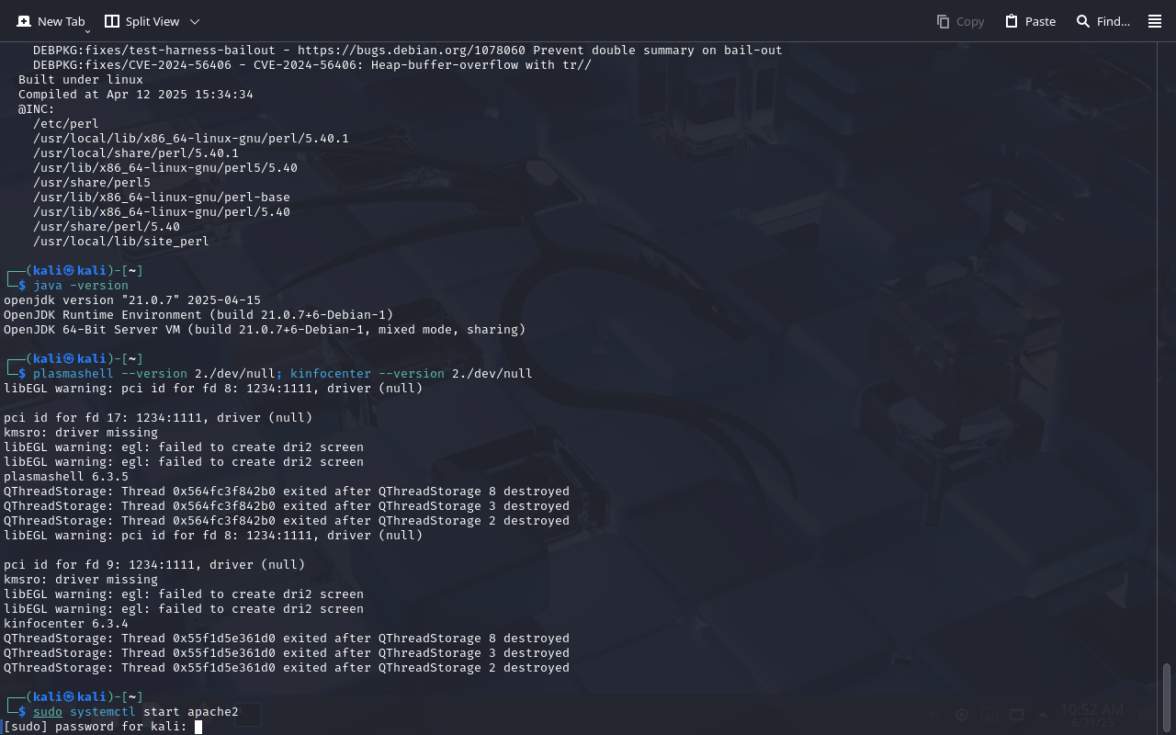This screenshot has width=1176, height=735.
Task: Open a new terminal tab
Action: point(51,21)
